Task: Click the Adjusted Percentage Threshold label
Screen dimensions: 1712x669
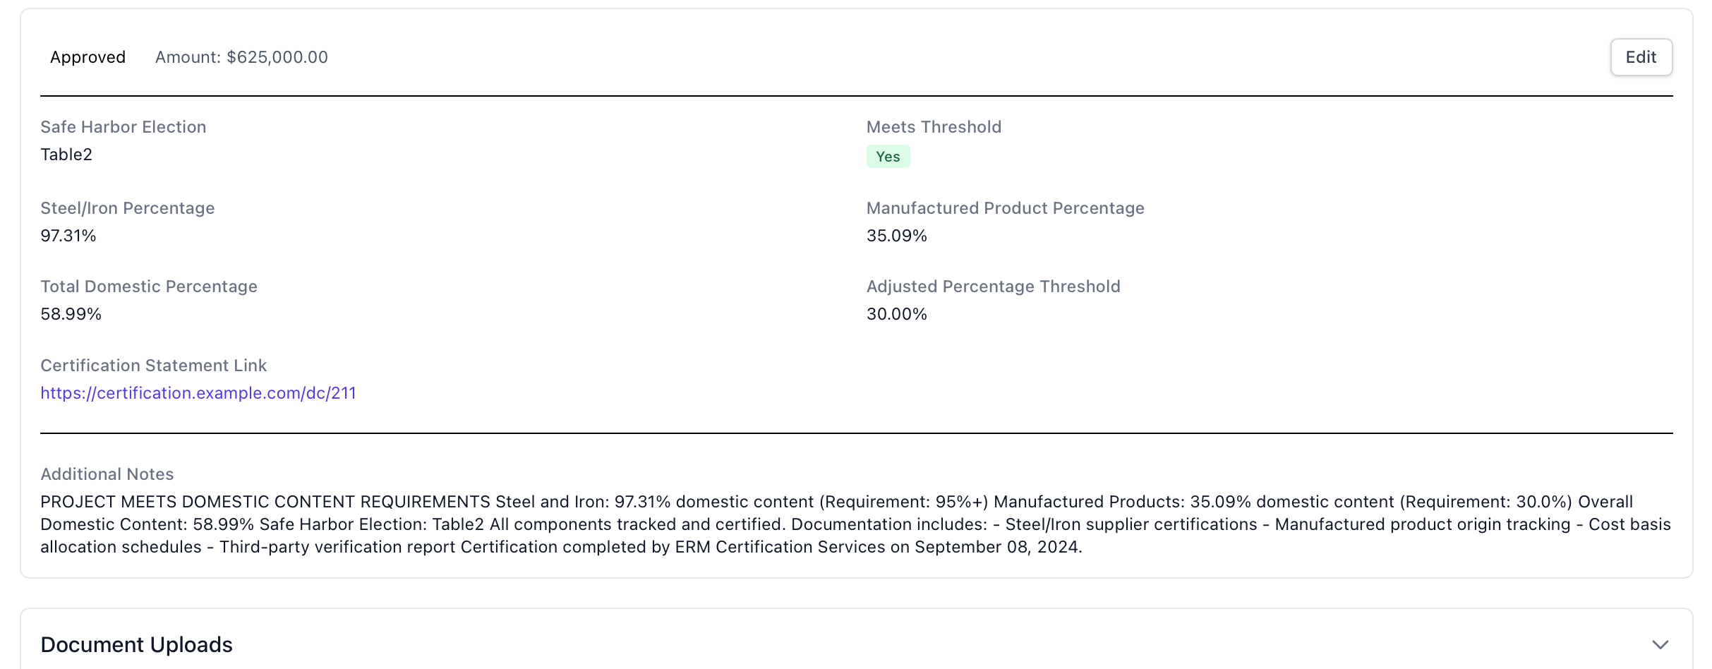Action: tap(993, 287)
